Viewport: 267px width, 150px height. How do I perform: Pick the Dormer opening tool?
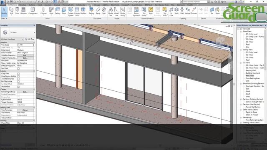coord(194,11)
